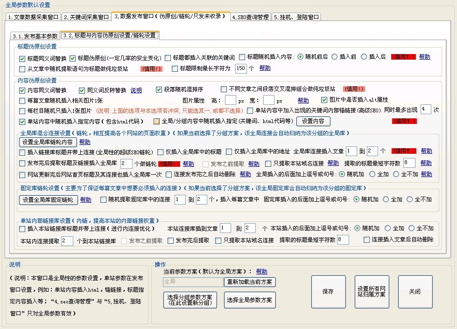
Task: Choose 全加 radio in 固定库链轮设置 section
Action: [384, 199]
